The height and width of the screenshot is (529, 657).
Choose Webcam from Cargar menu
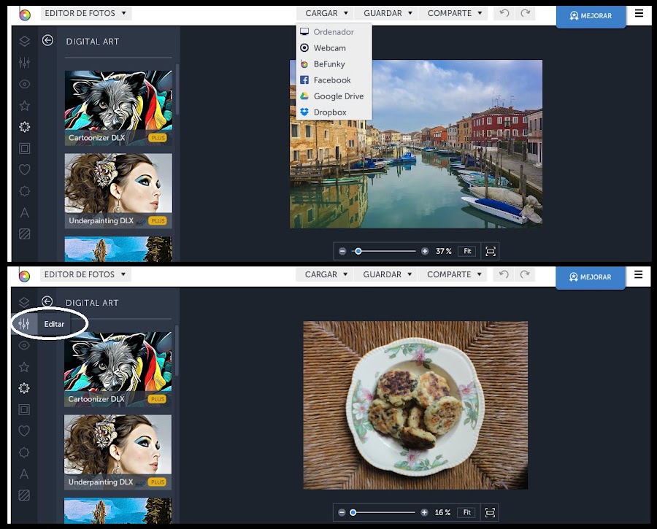click(x=334, y=47)
